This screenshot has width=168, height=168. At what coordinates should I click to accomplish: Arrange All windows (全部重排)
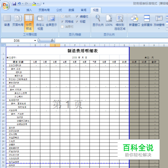point(147,21)
